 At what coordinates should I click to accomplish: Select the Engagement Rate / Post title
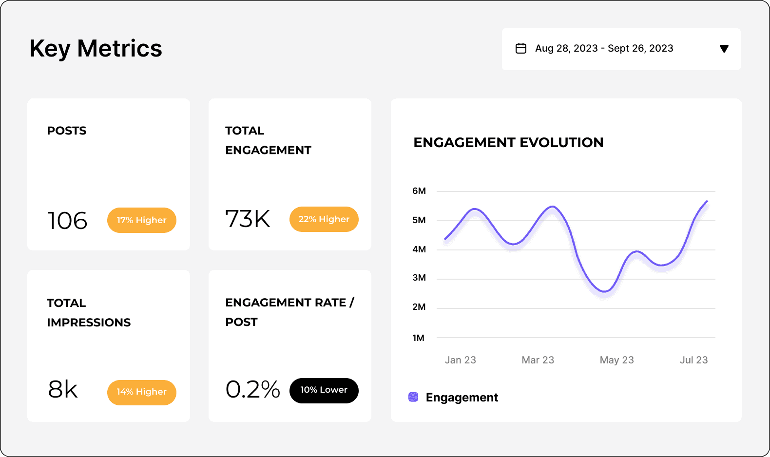pos(289,312)
